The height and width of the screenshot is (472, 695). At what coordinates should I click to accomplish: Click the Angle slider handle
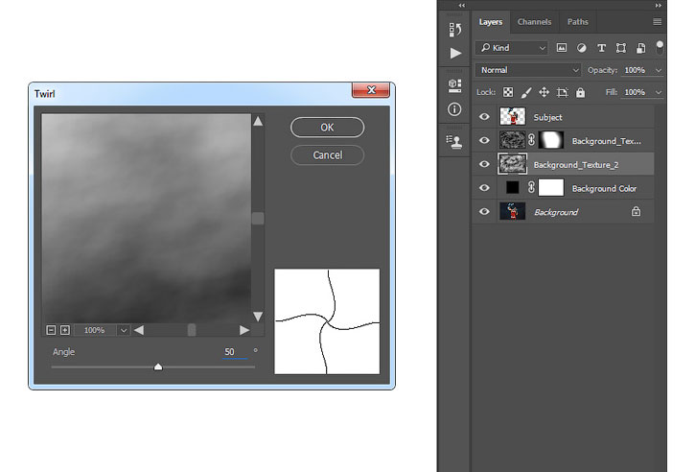click(158, 366)
